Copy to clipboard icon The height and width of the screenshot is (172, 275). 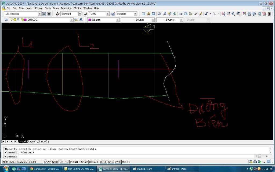coord(186,14)
